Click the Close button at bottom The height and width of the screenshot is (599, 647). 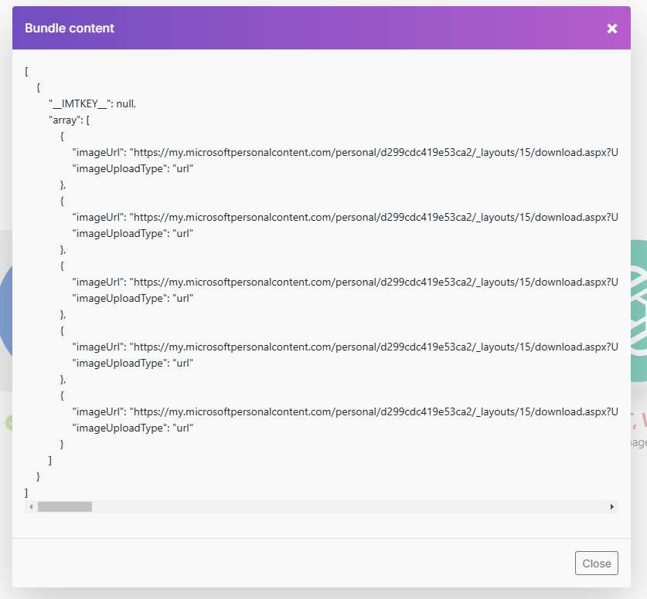click(x=597, y=563)
